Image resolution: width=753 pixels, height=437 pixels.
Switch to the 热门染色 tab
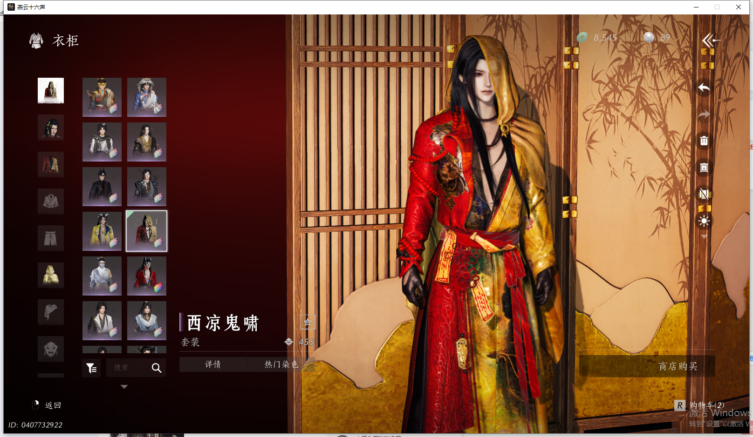281,364
